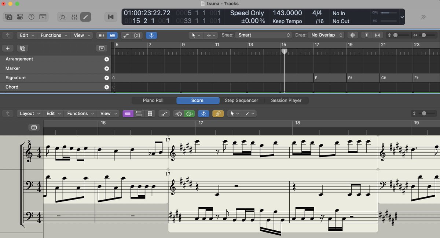Click the duplicate track button

23,48
